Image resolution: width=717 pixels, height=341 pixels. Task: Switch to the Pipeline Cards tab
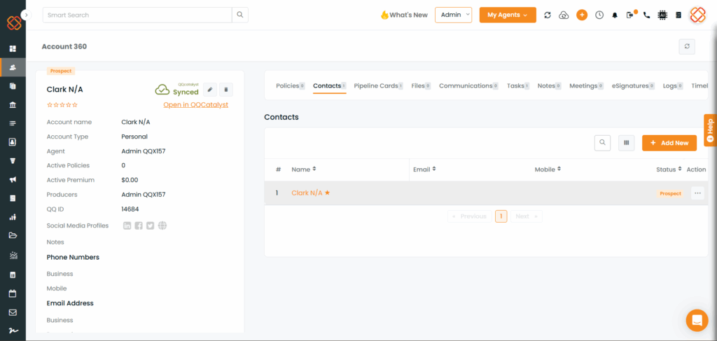click(376, 86)
